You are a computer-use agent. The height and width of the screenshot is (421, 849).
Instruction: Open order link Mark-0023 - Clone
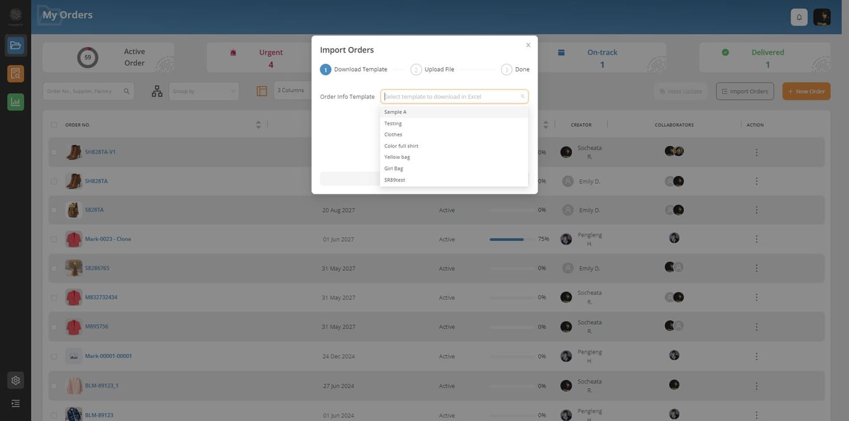(108, 239)
